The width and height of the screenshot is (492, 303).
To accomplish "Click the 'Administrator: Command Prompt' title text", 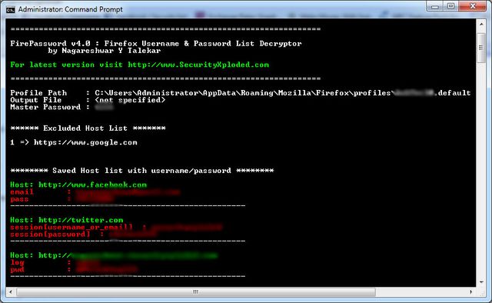I will pyautogui.click(x=70, y=9).
